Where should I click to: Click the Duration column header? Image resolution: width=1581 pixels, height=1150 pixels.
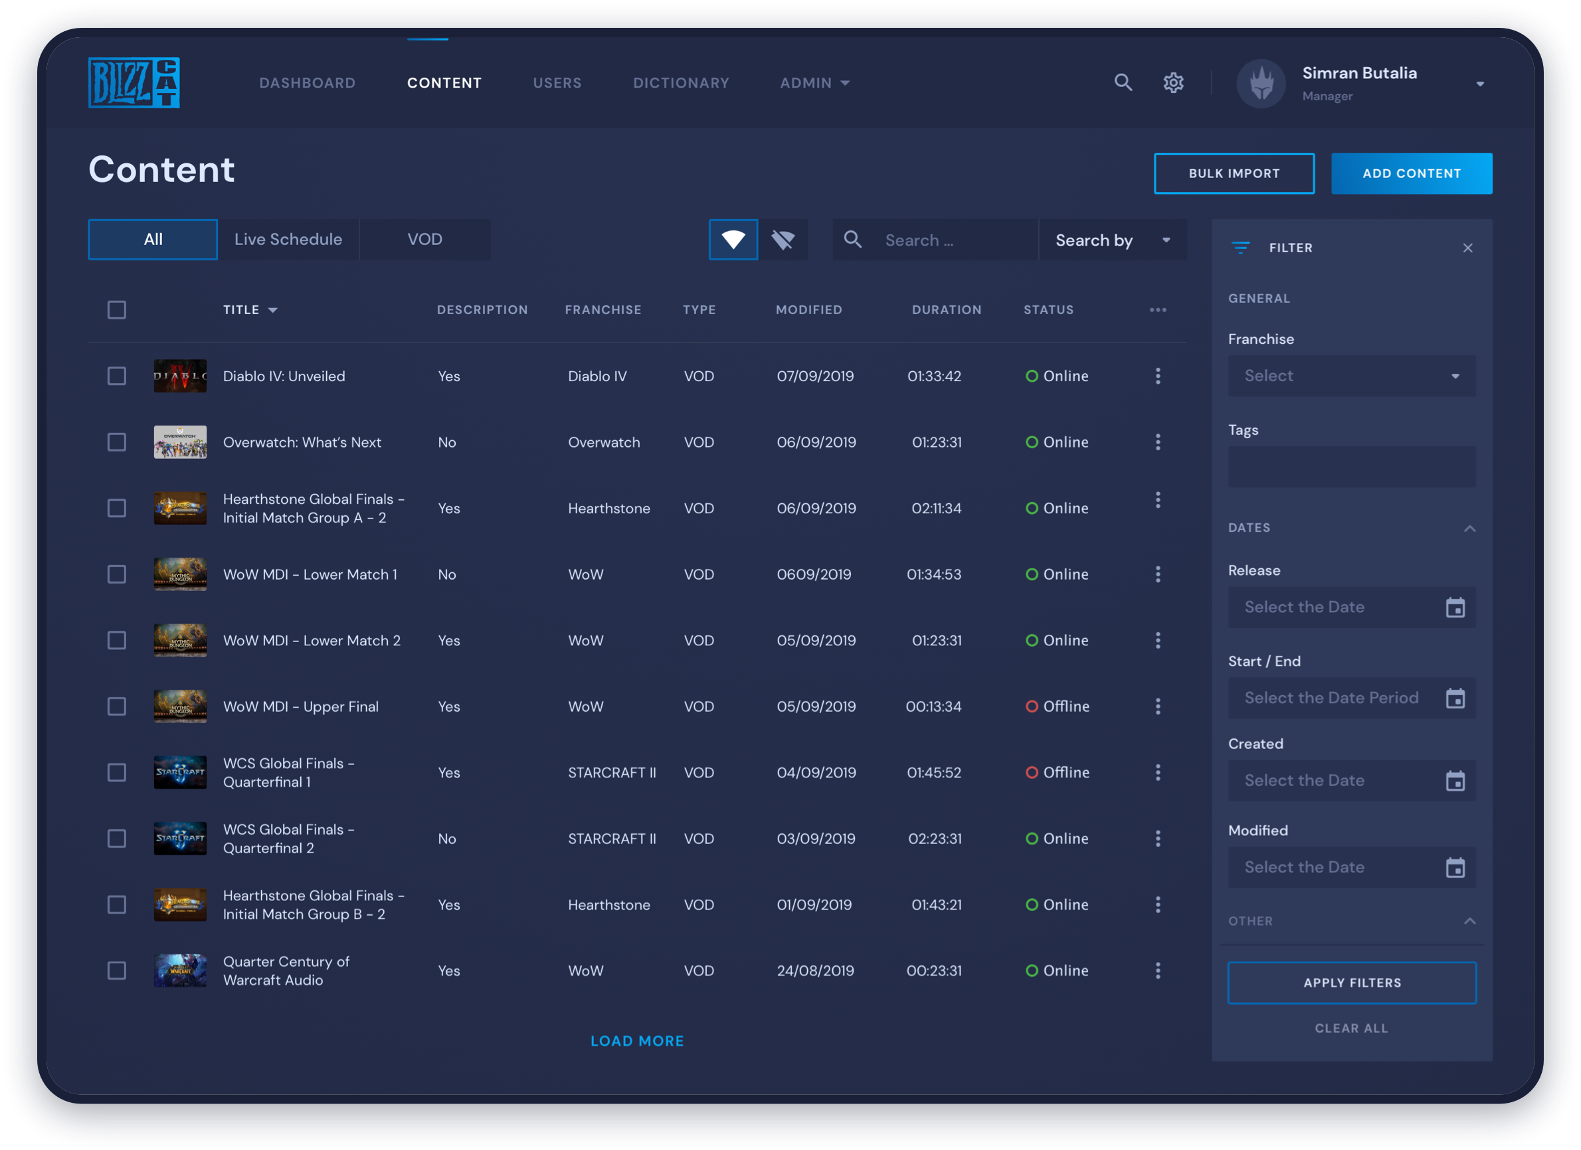(946, 309)
